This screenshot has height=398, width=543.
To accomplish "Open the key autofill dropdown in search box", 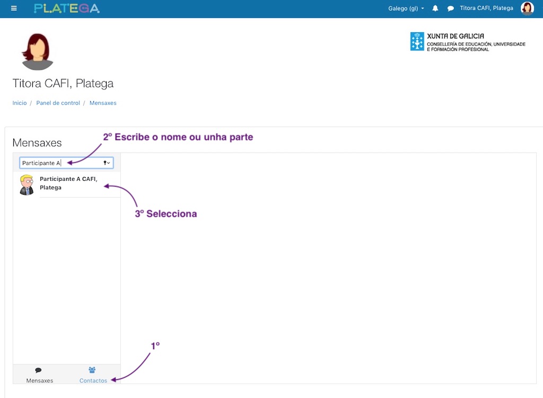I will click(x=107, y=163).
